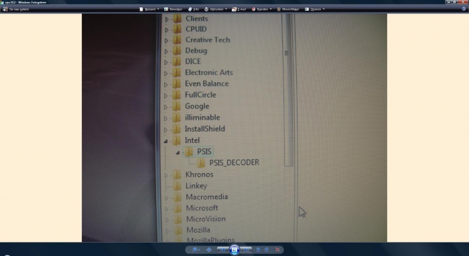
Task: Rotate the photo clockwise
Action: pos(266,250)
